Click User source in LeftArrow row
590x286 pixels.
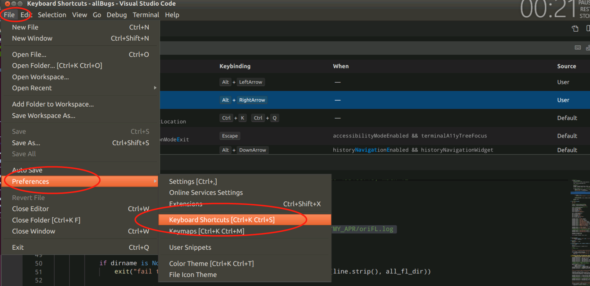click(x=563, y=82)
